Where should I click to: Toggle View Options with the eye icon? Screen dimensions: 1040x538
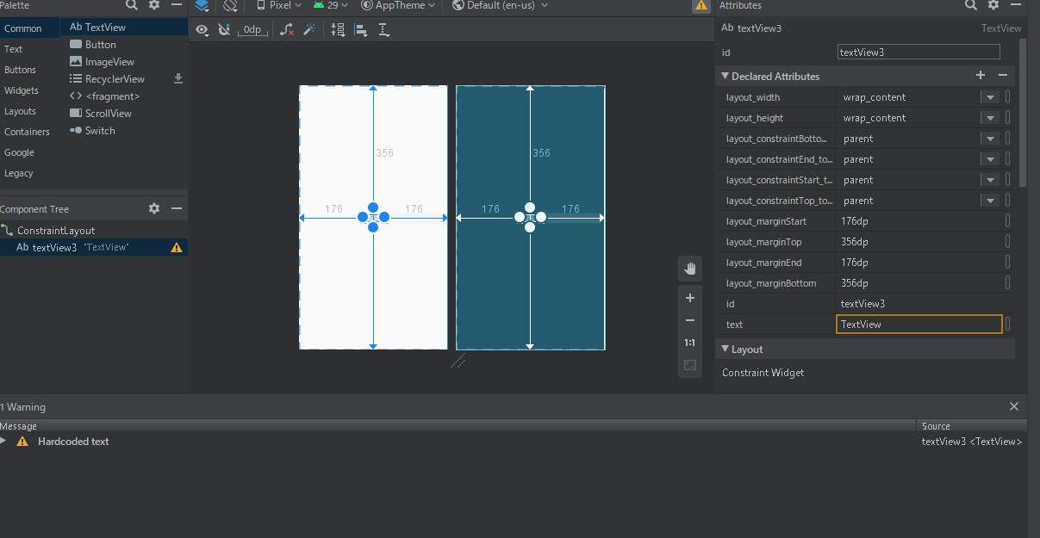tap(202, 29)
